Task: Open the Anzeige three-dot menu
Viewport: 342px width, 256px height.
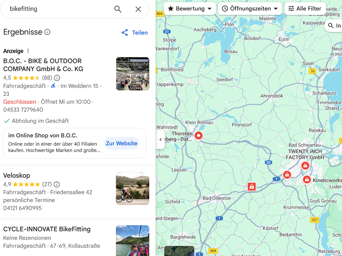Action: [x=28, y=51]
